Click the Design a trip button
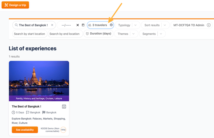Screen dimensions: 214x138 [15, 5]
